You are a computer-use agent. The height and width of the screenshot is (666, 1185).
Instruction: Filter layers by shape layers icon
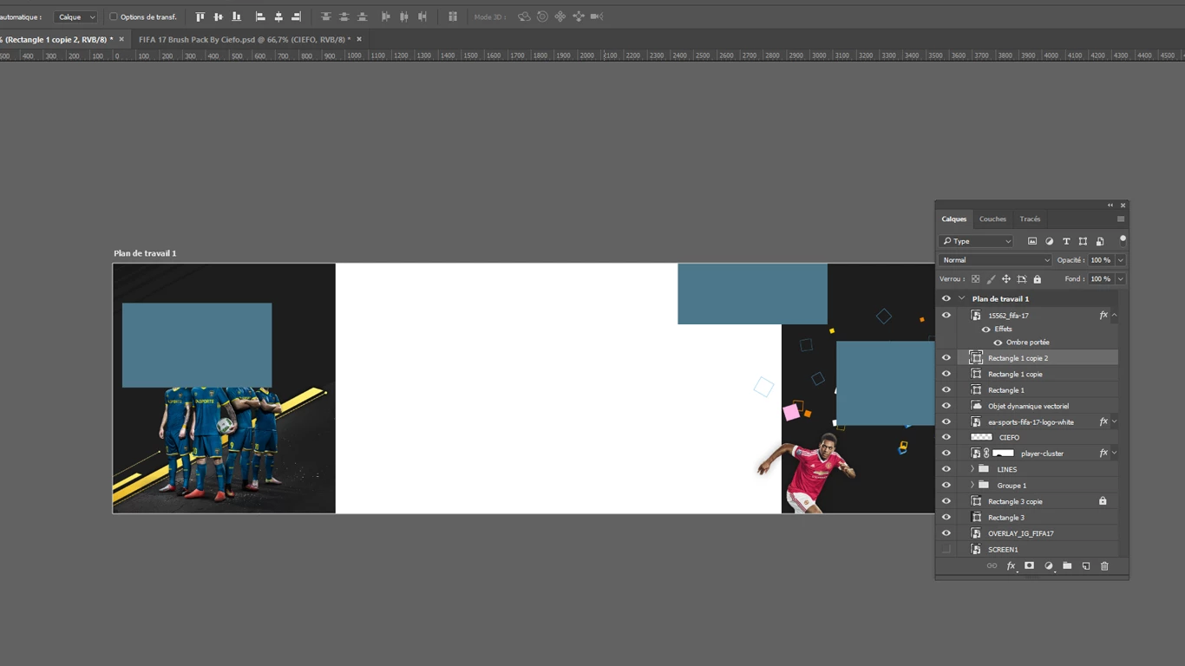[x=1083, y=241]
